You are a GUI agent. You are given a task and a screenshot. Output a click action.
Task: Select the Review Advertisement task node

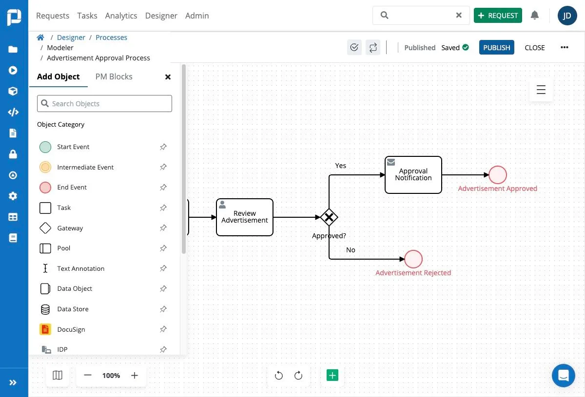click(x=245, y=217)
